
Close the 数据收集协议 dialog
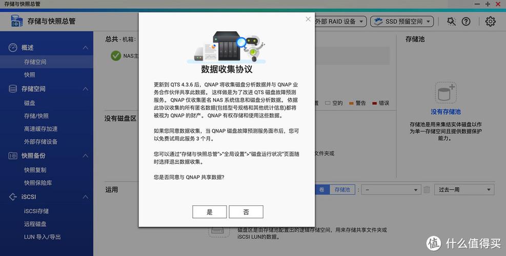[308, 19]
